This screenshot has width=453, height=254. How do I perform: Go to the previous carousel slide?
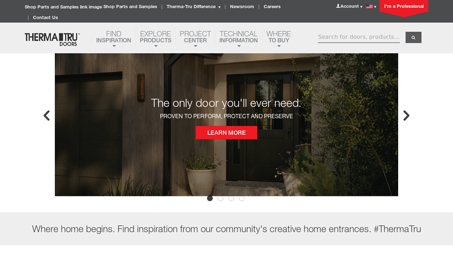click(46, 116)
